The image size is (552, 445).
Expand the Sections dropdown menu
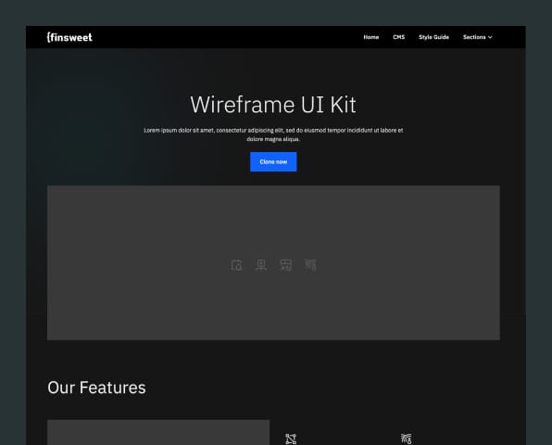(x=477, y=37)
